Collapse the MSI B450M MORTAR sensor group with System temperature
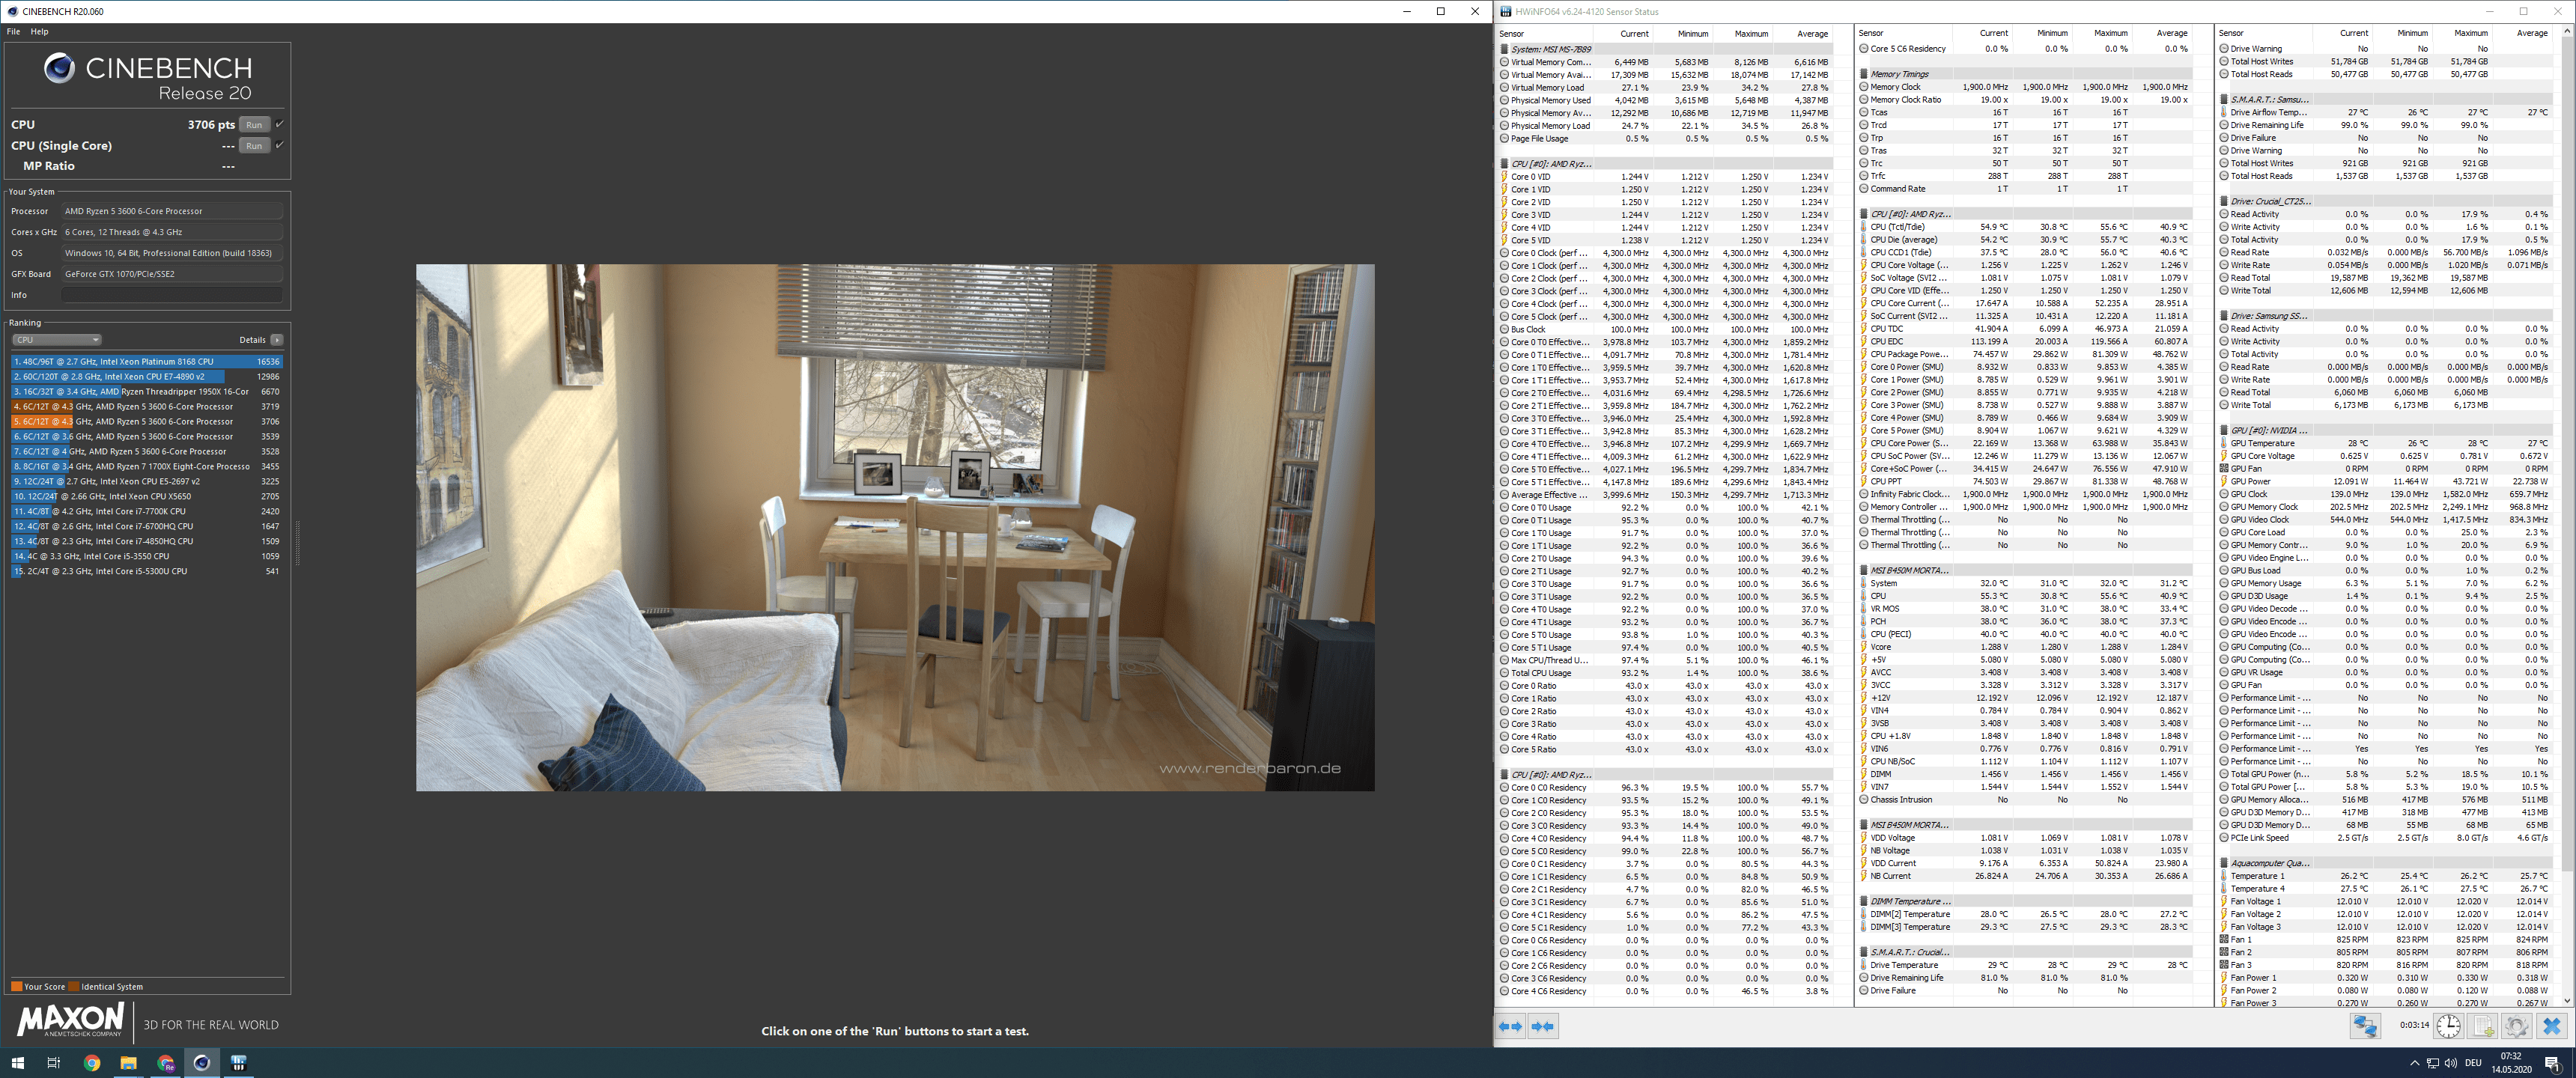The image size is (2576, 1078). pyautogui.click(x=1864, y=571)
